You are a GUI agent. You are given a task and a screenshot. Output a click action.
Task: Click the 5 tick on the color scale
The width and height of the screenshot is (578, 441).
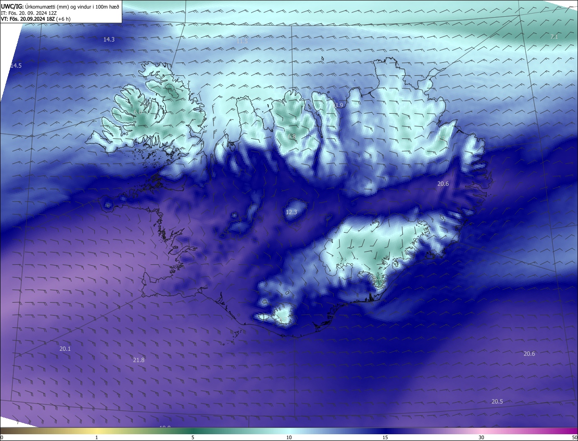click(x=193, y=437)
